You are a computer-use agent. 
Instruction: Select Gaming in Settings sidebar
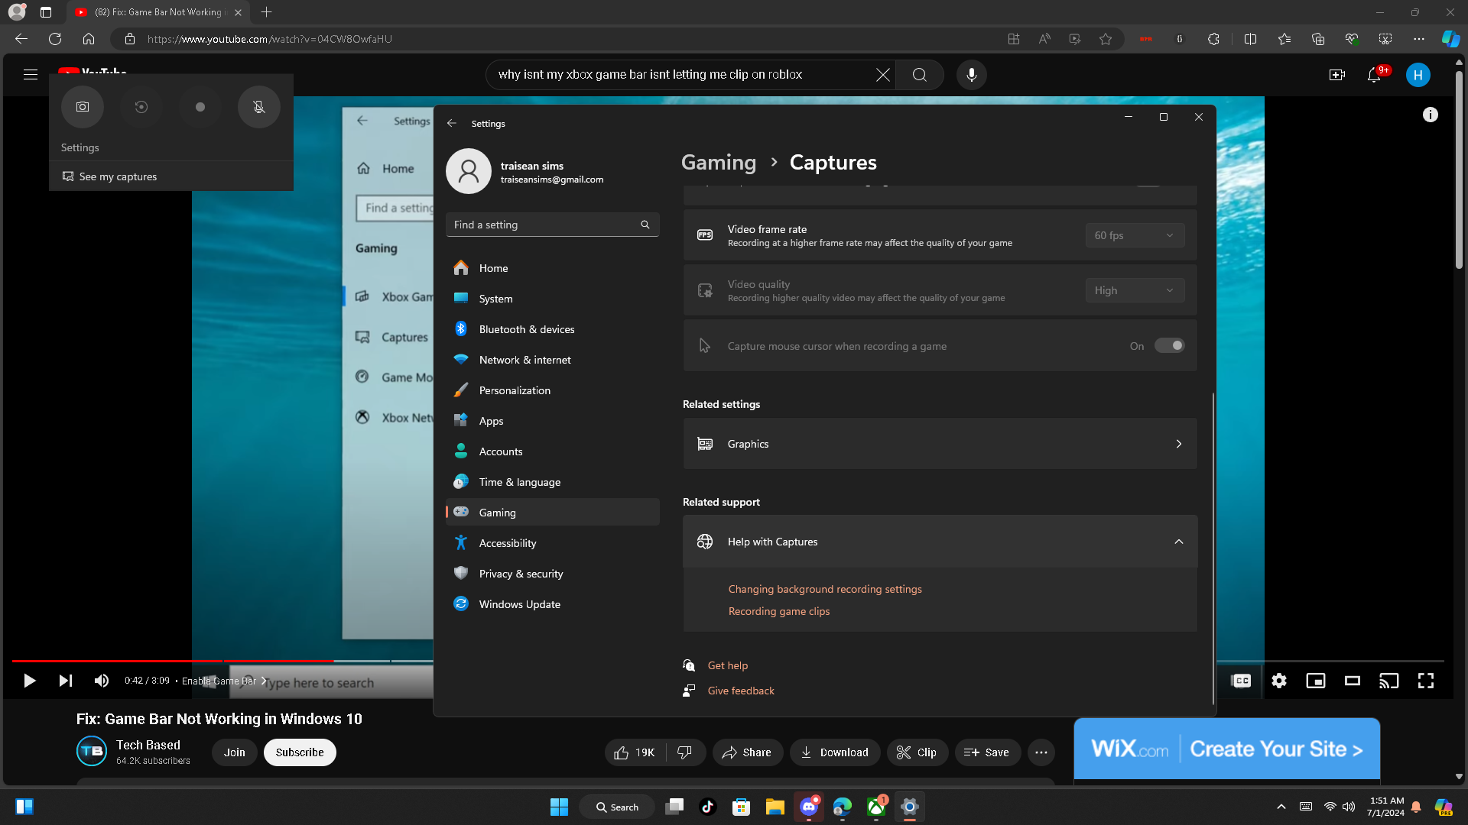[x=552, y=513]
